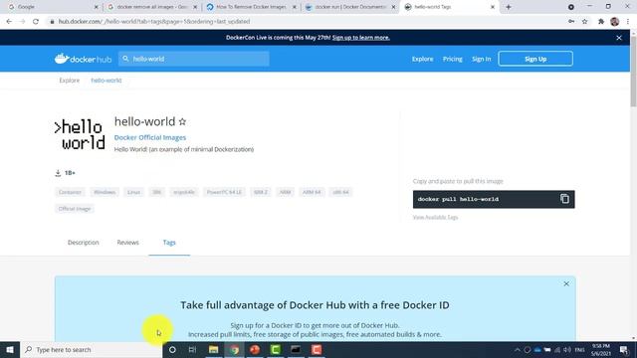Click the Official Image chip
This screenshot has width=637, height=358.
(75, 209)
